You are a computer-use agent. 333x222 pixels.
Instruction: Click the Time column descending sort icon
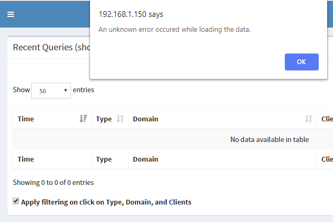83,119
